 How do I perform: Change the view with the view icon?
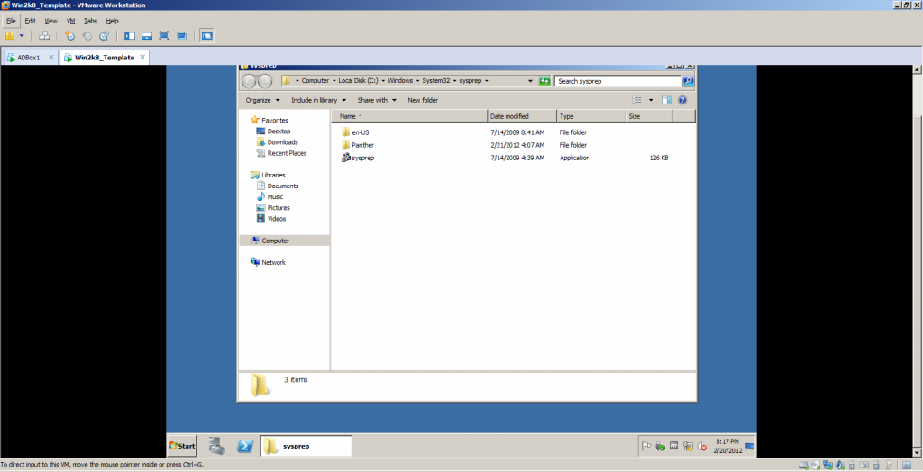636,100
